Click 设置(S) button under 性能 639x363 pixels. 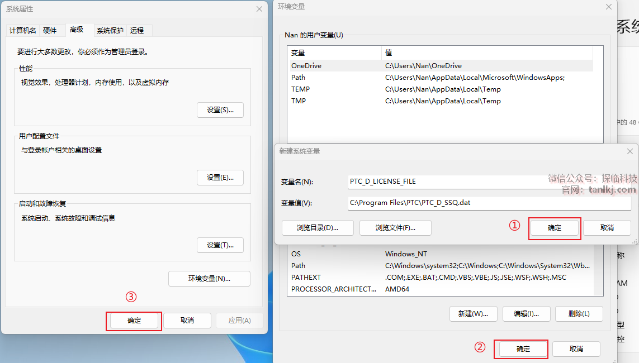click(220, 110)
